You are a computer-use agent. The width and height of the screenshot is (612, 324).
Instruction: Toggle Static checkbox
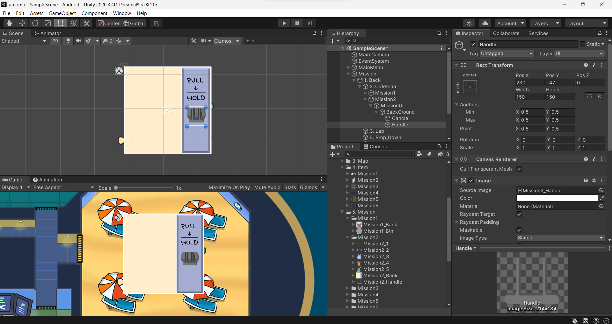click(x=582, y=44)
